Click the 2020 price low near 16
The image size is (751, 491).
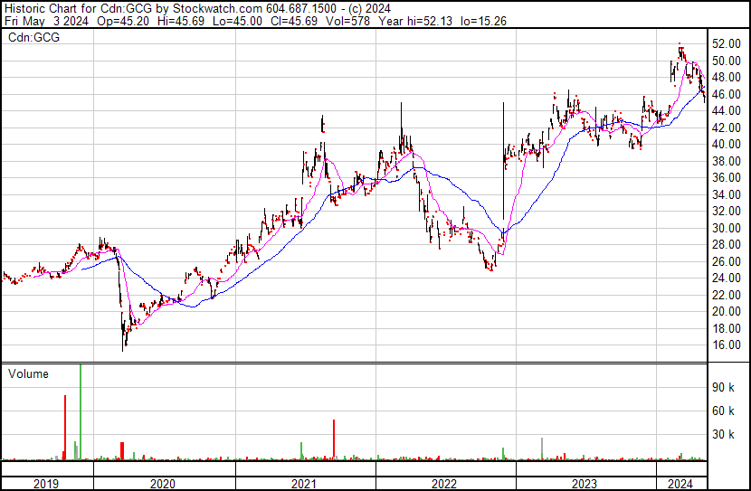[124, 345]
